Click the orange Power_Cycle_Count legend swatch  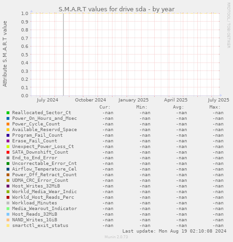8,124
